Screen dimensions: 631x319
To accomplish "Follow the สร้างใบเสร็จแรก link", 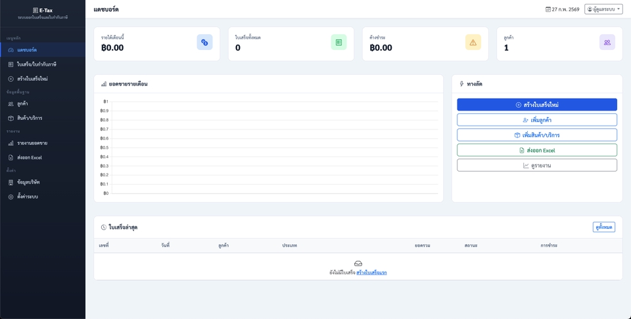I will [x=371, y=272].
